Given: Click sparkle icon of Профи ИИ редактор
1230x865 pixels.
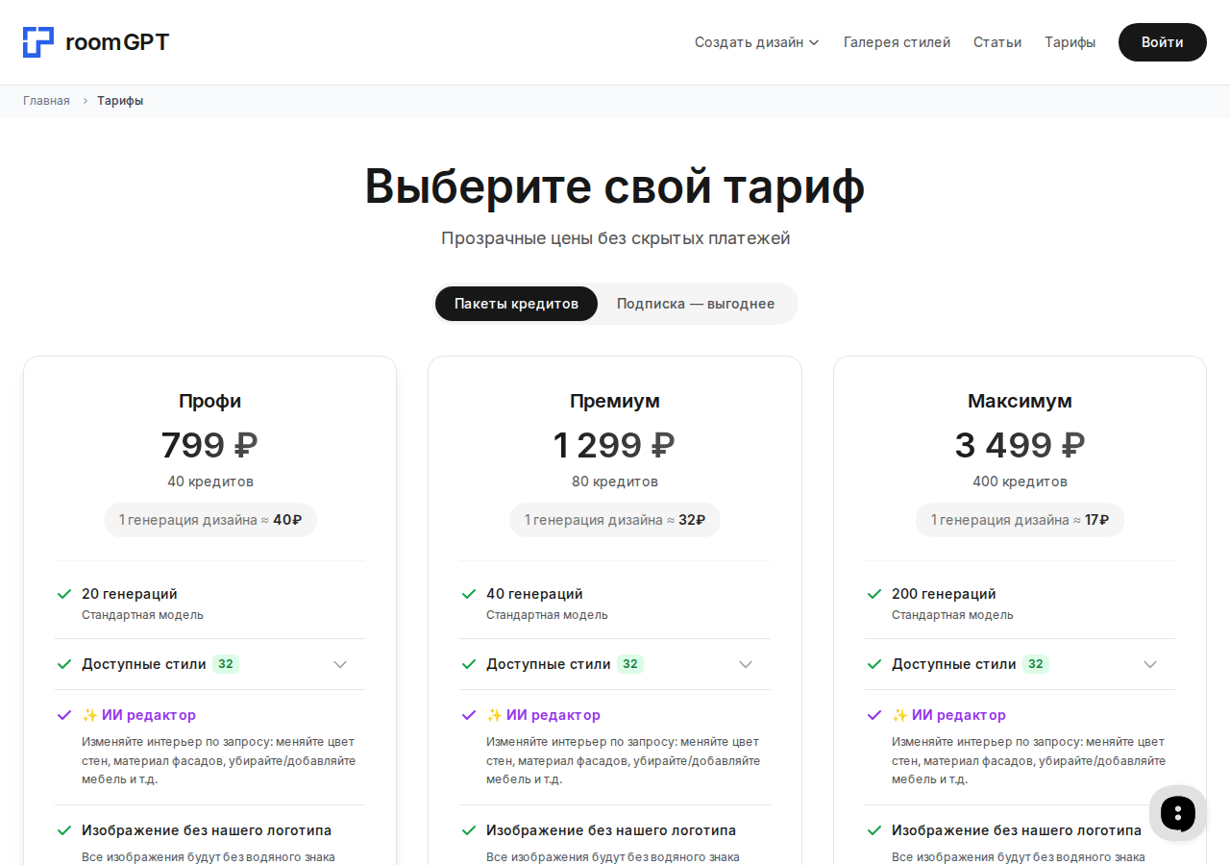Looking at the screenshot, I should click(x=89, y=715).
